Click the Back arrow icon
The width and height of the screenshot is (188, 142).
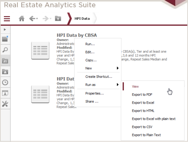click(x=32, y=19)
